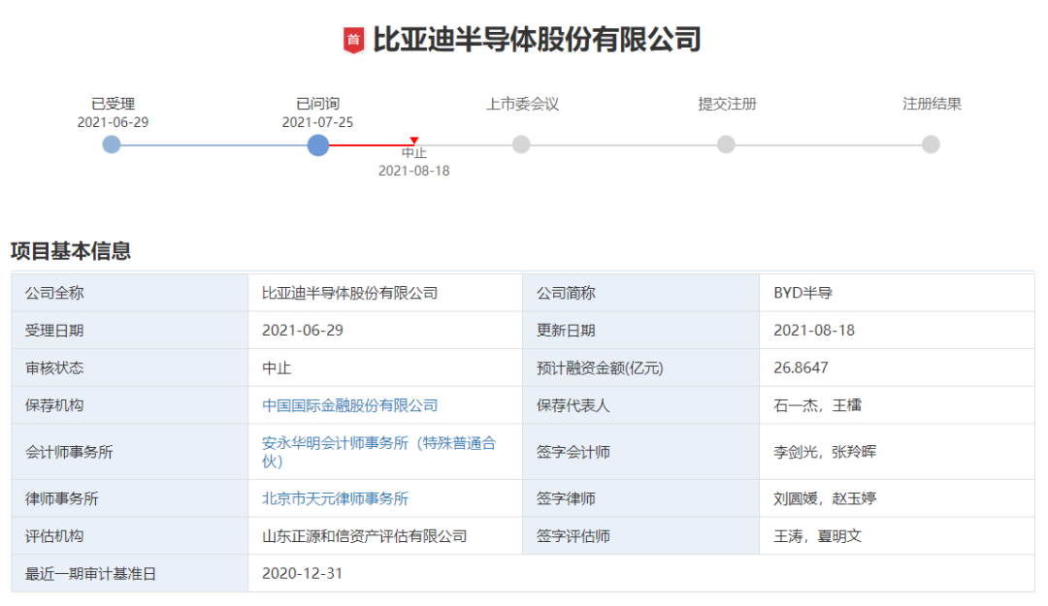Click the 提交注册 timeline node
1048x606 pixels.
[x=726, y=144]
